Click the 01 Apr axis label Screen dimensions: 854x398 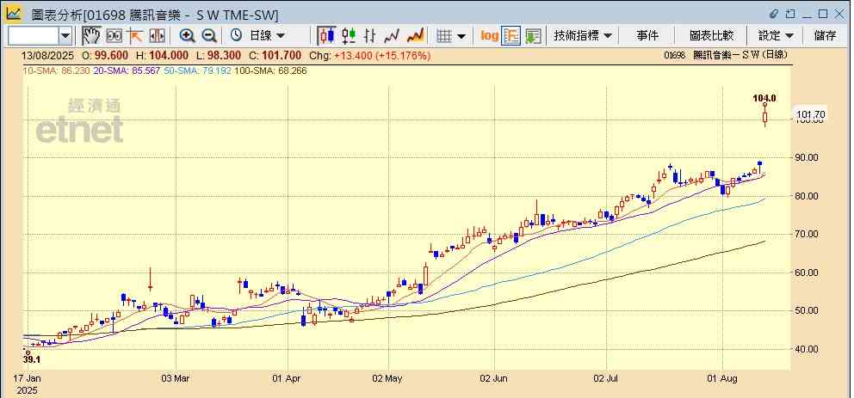coord(288,378)
